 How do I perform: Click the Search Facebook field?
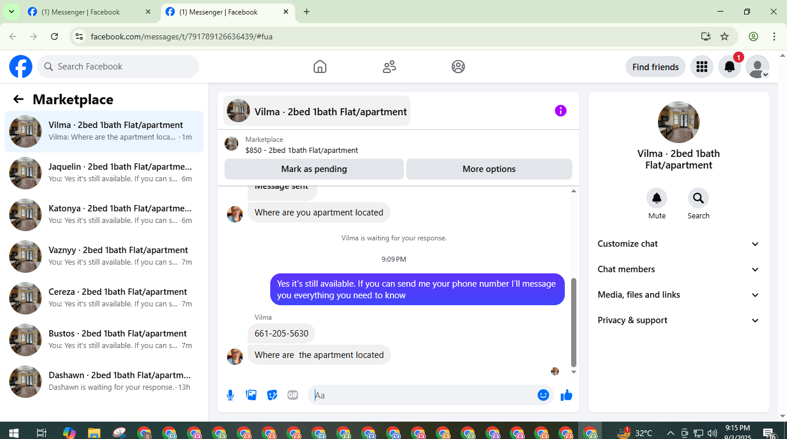pyautogui.click(x=118, y=67)
